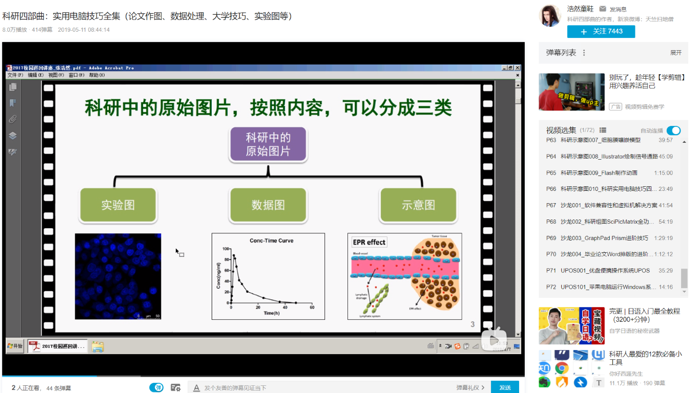Screen dimensions: 698x393
Task: Toggle the danmaku 弹 display switch
Action: [x=156, y=387]
